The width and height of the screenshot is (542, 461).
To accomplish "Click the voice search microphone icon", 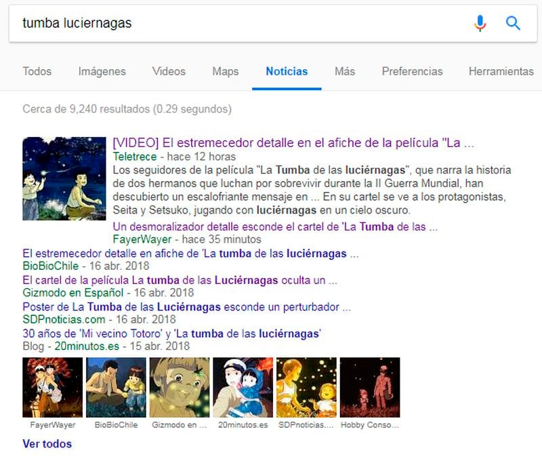I will coord(480,23).
